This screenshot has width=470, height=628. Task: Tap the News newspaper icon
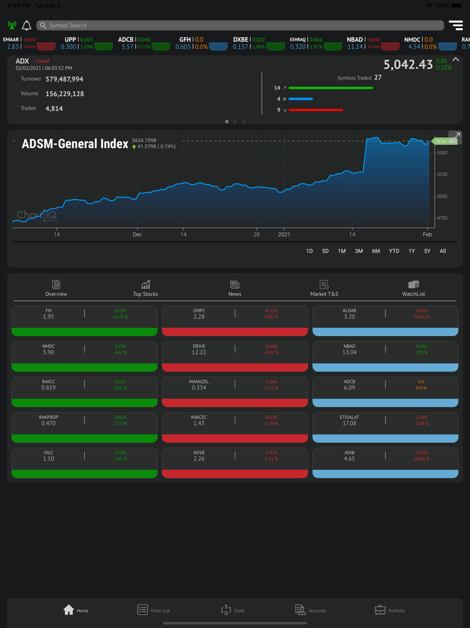point(235,284)
